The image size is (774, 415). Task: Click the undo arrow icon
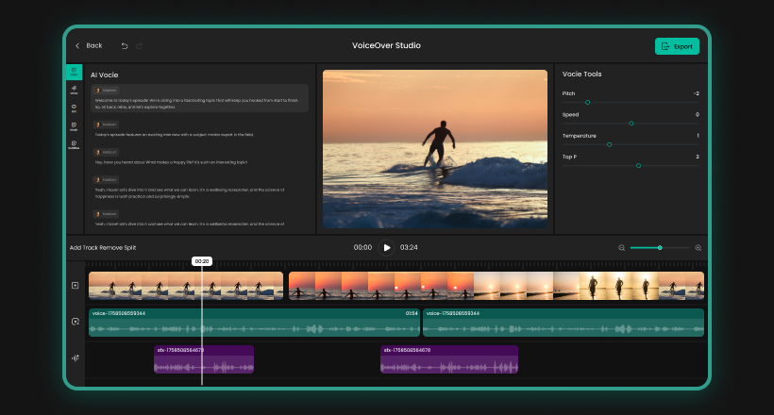(x=125, y=46)
